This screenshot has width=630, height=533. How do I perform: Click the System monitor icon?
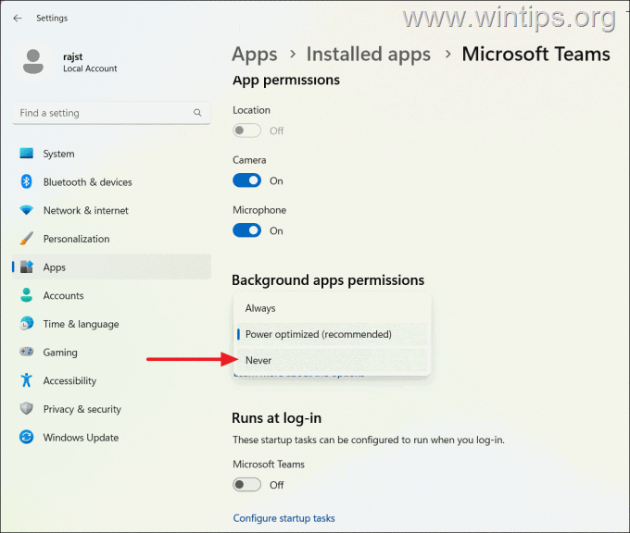(27, 154)
